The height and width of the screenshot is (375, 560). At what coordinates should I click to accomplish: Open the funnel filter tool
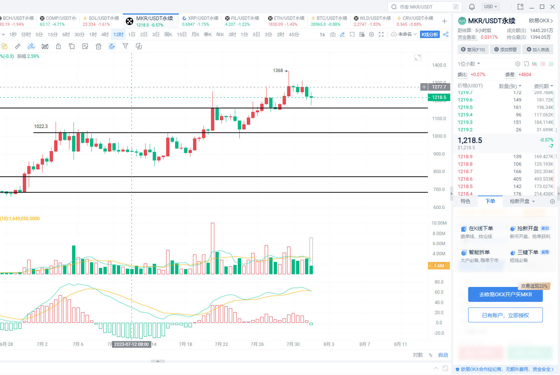pos(125,46)
